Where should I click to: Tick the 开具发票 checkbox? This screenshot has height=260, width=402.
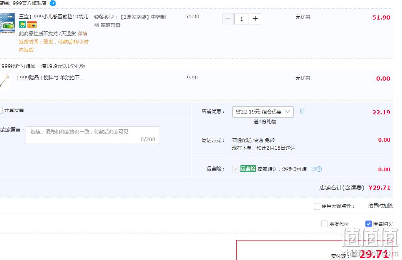tap(1, 110)
